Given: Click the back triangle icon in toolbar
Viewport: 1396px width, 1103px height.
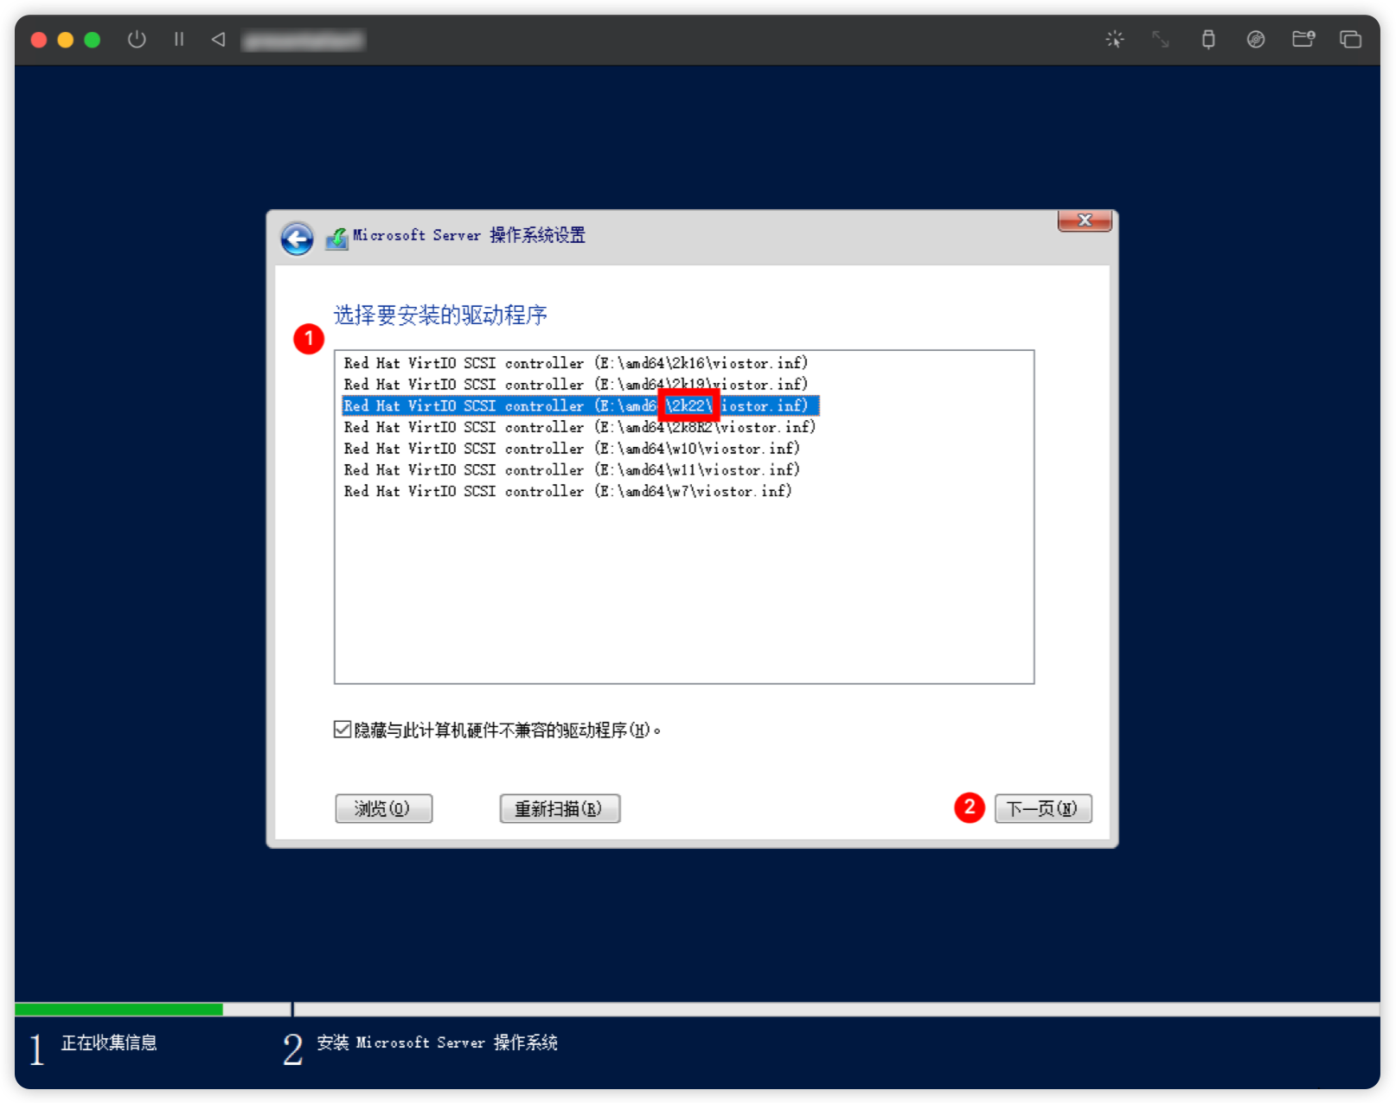Looking at the screenshot, I should pos(219,39).
